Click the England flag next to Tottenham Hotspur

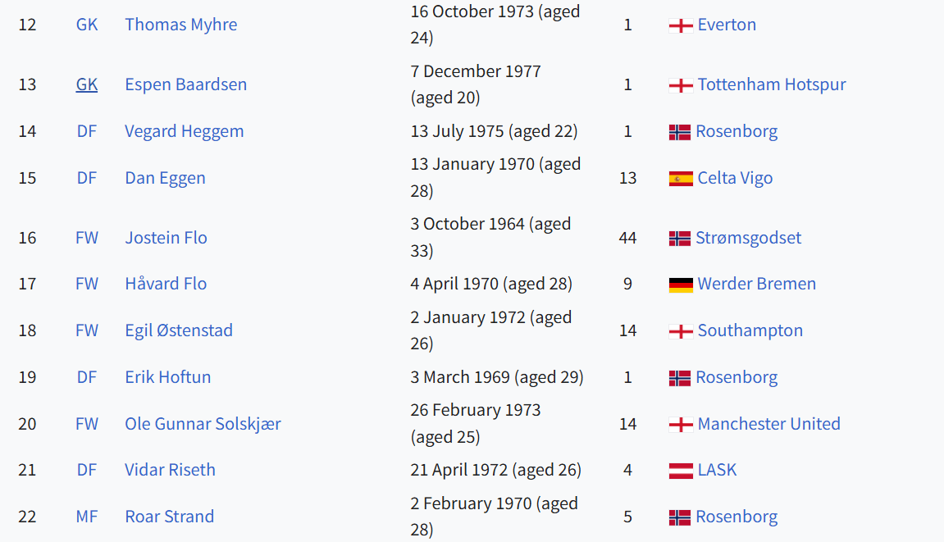point(680,85)
